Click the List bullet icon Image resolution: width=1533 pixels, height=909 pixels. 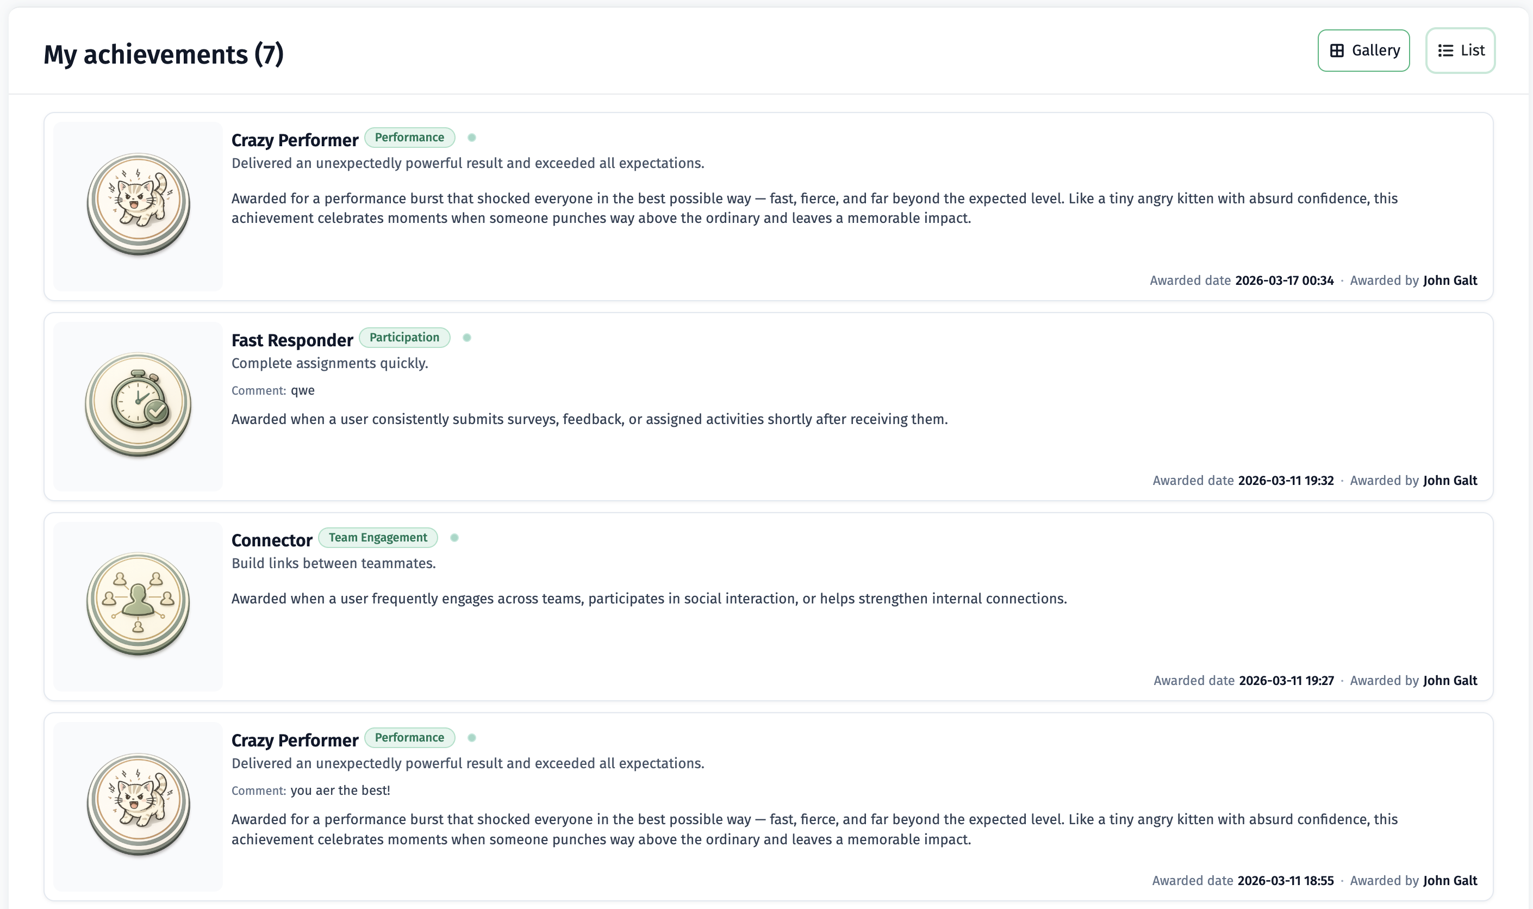tap(1445, 50)
